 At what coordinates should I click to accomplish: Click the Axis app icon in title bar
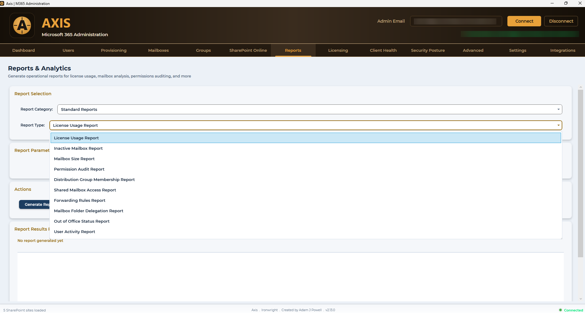pos(2,3)
